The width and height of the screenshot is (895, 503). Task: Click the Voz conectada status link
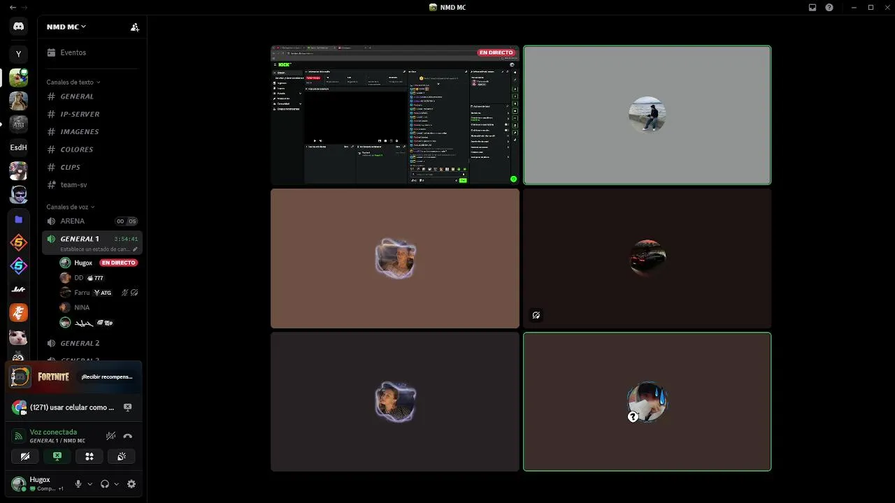pos(53,432)
